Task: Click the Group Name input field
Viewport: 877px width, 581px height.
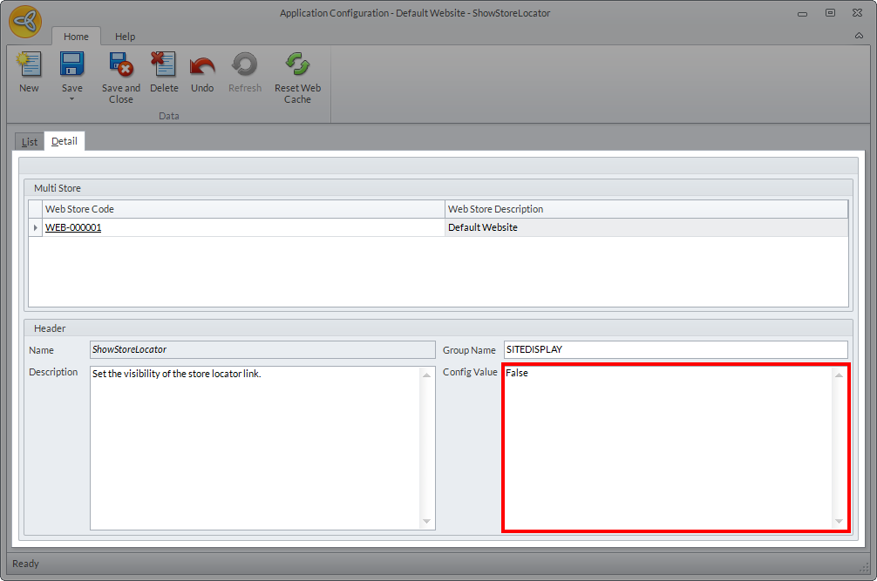Action: [x=675, y=349]
